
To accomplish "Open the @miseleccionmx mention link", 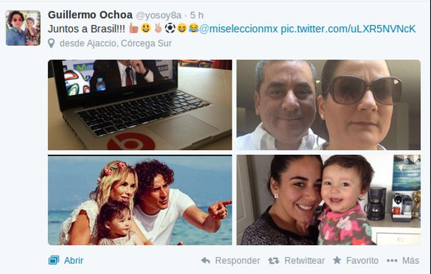I will tap(238, 28).
